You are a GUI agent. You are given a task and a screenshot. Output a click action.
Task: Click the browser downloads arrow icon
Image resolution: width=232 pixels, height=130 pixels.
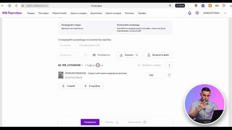pos(231,6)
